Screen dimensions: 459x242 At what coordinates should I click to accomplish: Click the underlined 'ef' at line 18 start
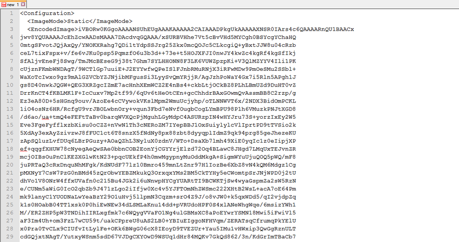click(23, 149)
